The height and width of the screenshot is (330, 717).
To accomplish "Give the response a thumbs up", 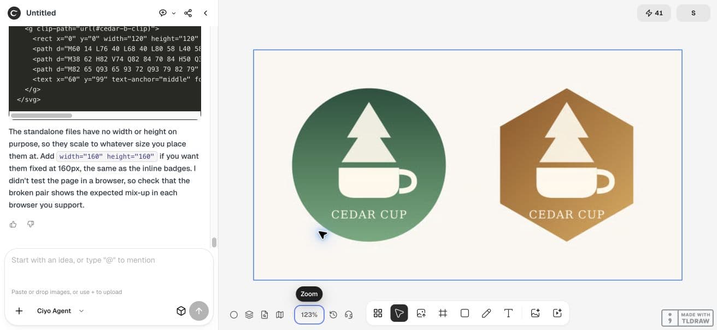I will [13, 224].
